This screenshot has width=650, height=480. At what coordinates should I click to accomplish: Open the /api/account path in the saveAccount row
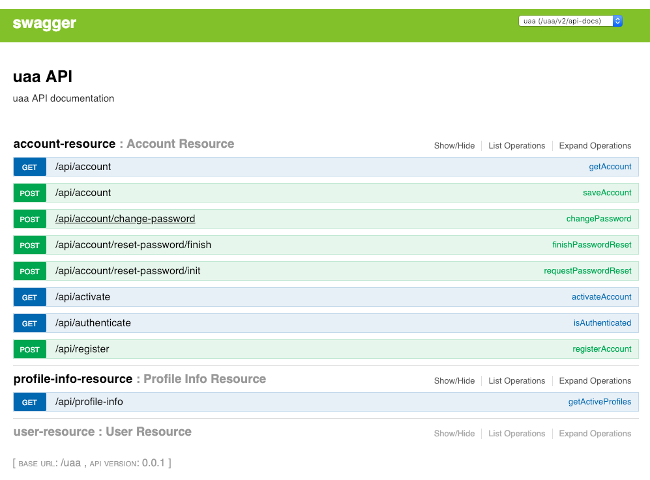click(x=83, y=193)
